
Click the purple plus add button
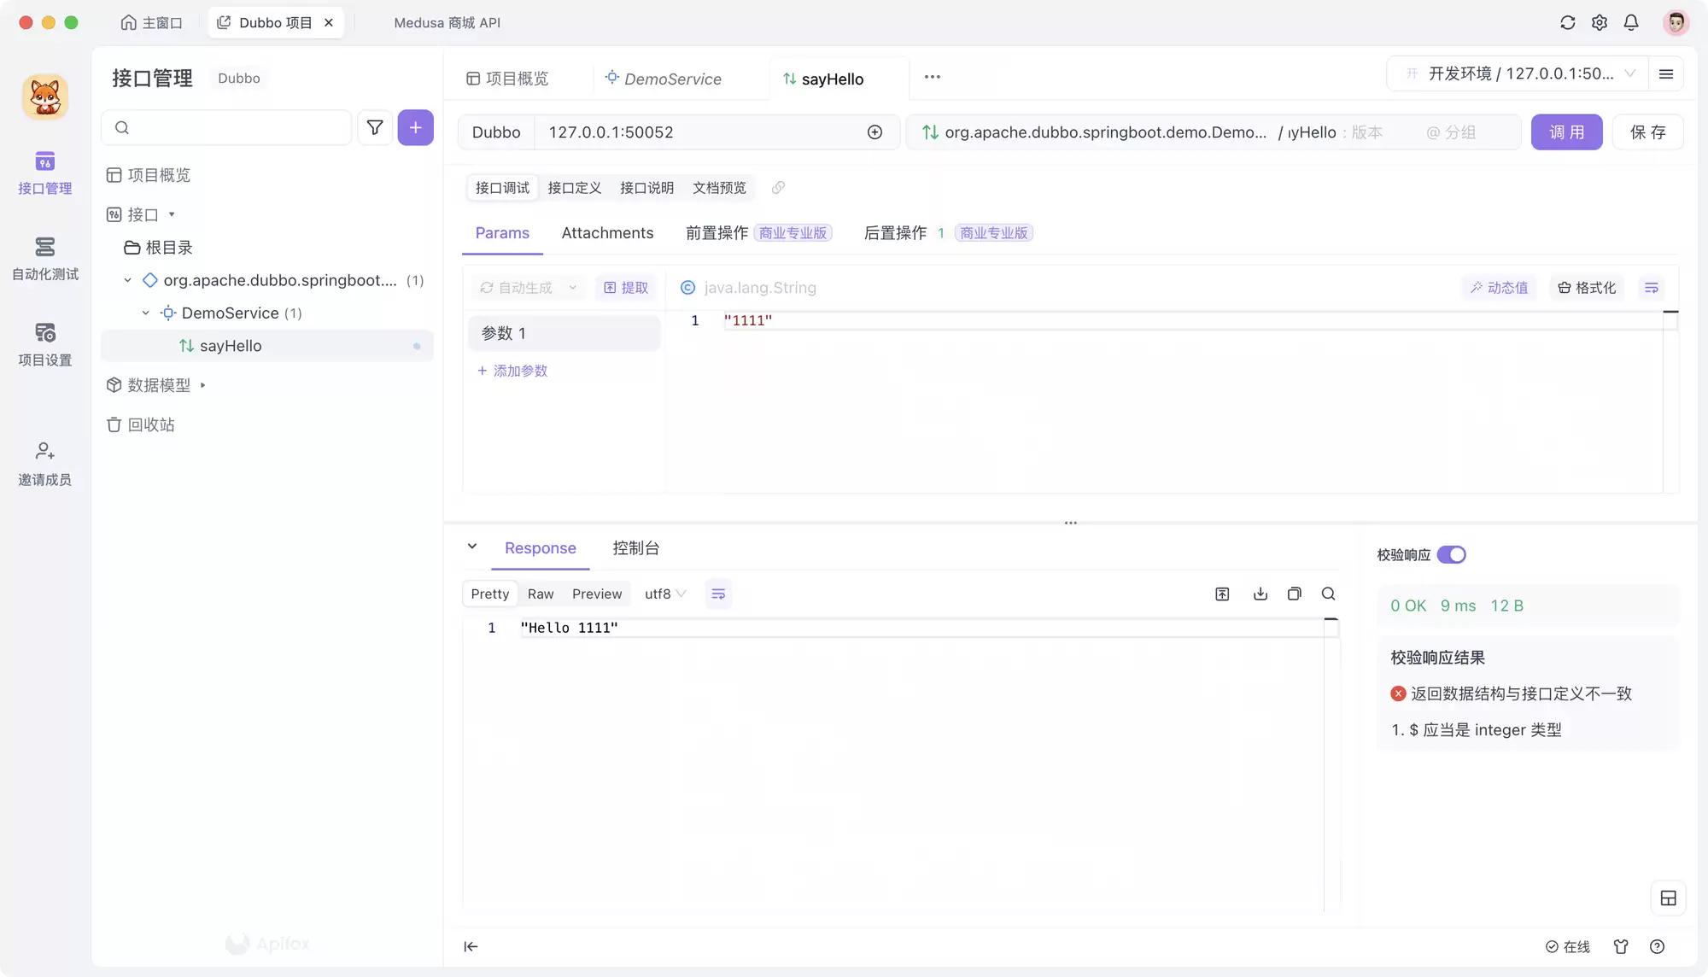[x=416, y=127]
